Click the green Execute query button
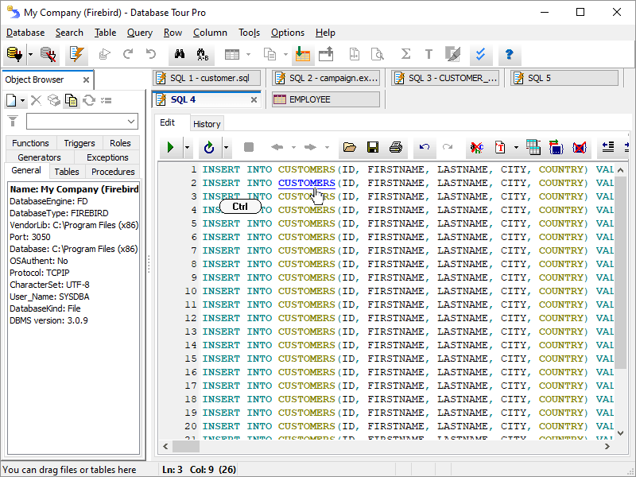The height and width of the screenshot is (477, 636). click(169, 147)
